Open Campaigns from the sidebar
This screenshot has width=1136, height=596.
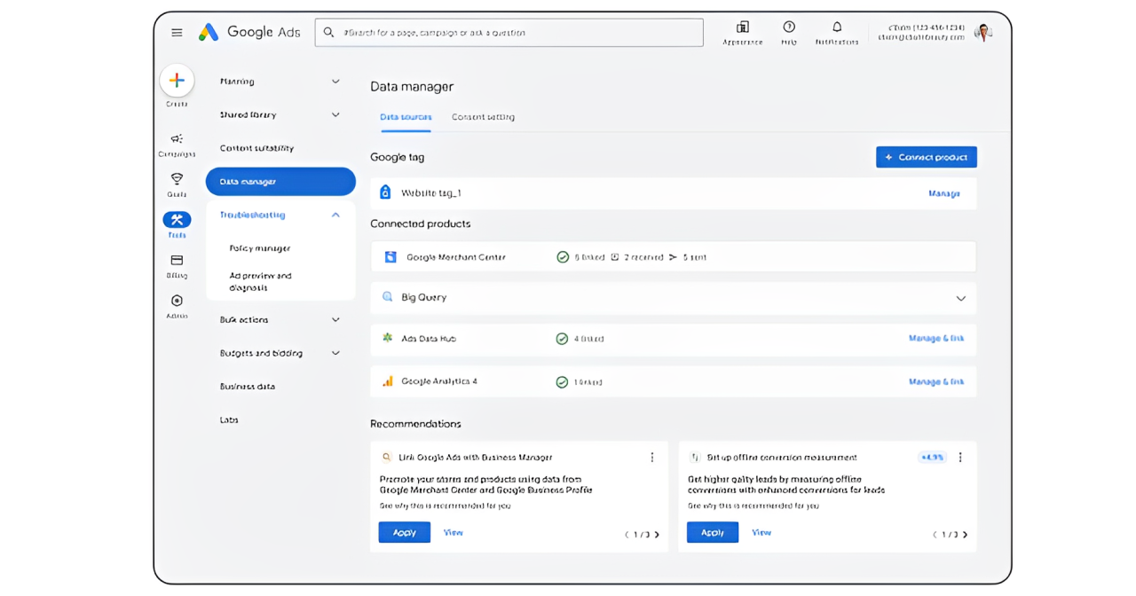pyautogui.click(x=177, y=140)
